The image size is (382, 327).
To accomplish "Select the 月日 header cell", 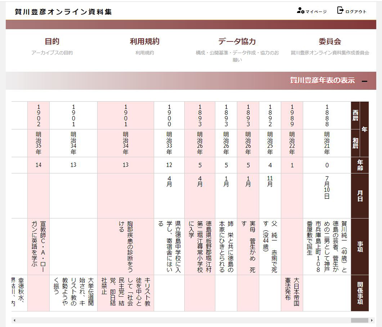I will pyautogui.click(x=360, y=196).
